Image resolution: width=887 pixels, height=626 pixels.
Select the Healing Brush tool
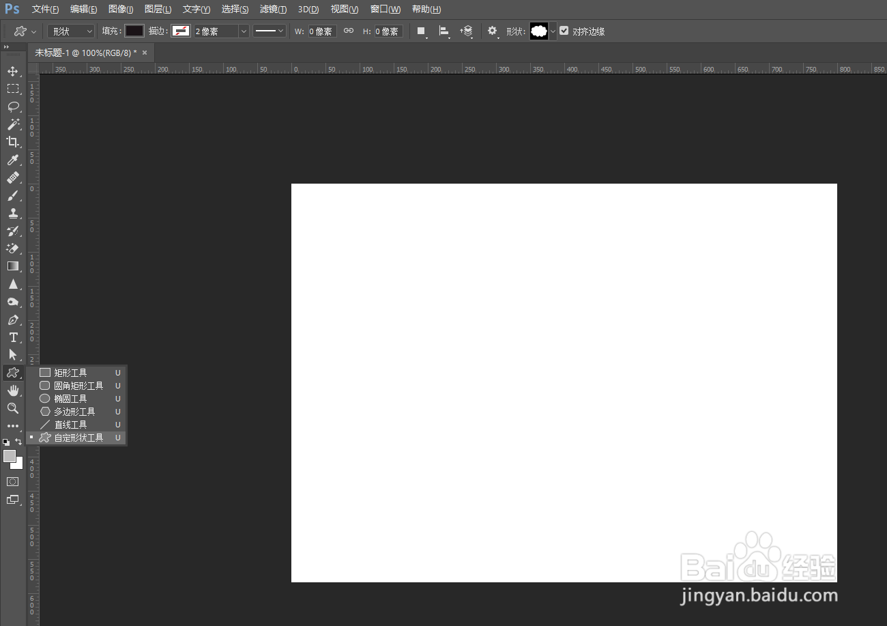[x=13, y=177]
